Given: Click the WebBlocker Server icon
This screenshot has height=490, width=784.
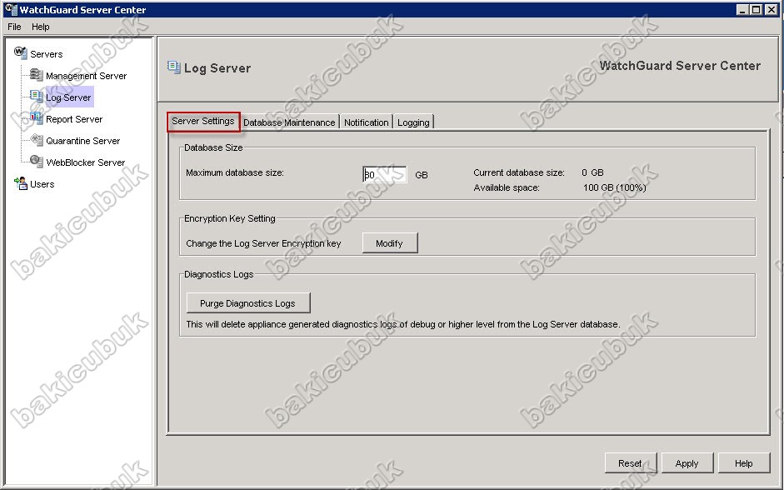Looking at the screenshot, I should [36, 161].
